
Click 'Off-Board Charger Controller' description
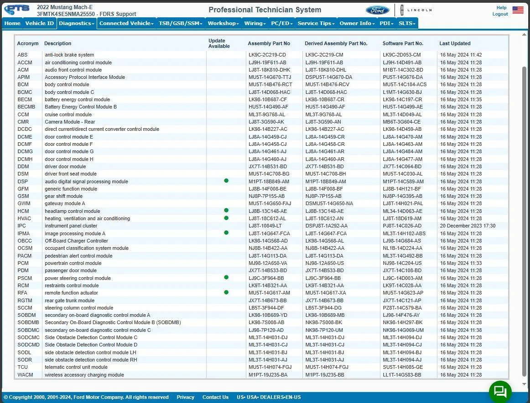[76, 241]
